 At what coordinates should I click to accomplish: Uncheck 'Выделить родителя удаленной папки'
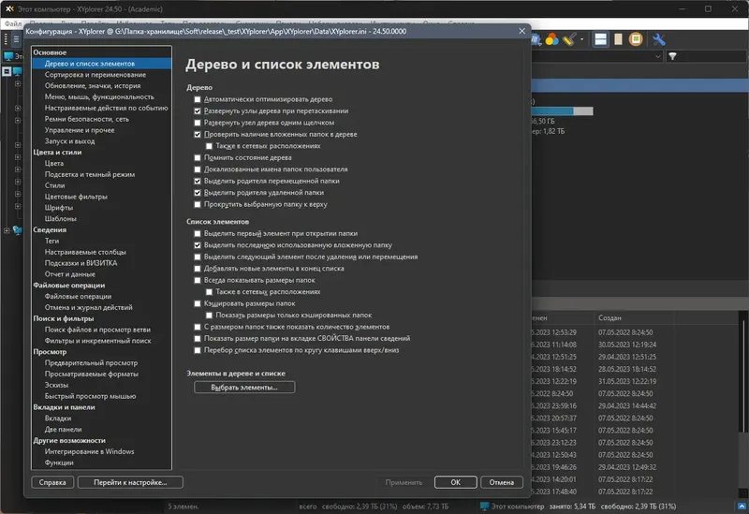198,193
